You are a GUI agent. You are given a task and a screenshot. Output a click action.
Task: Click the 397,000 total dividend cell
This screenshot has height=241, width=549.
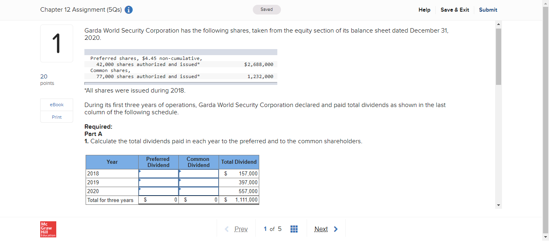coord(239,183)
